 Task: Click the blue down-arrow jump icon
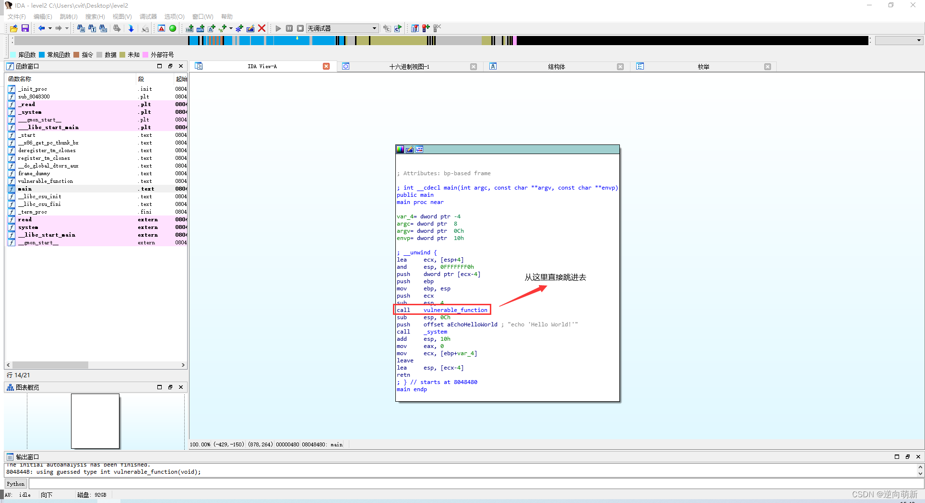click(131, 28)
